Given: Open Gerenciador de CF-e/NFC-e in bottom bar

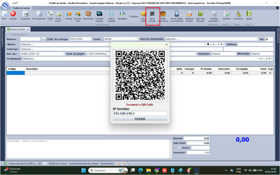Looking at the screenshot, I should [x=22, y=164].
